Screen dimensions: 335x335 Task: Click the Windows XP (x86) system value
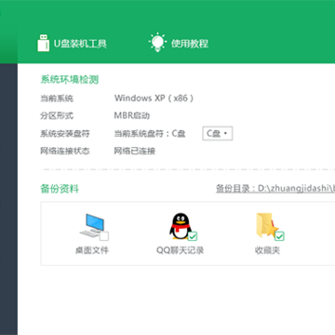pos(154,99)
